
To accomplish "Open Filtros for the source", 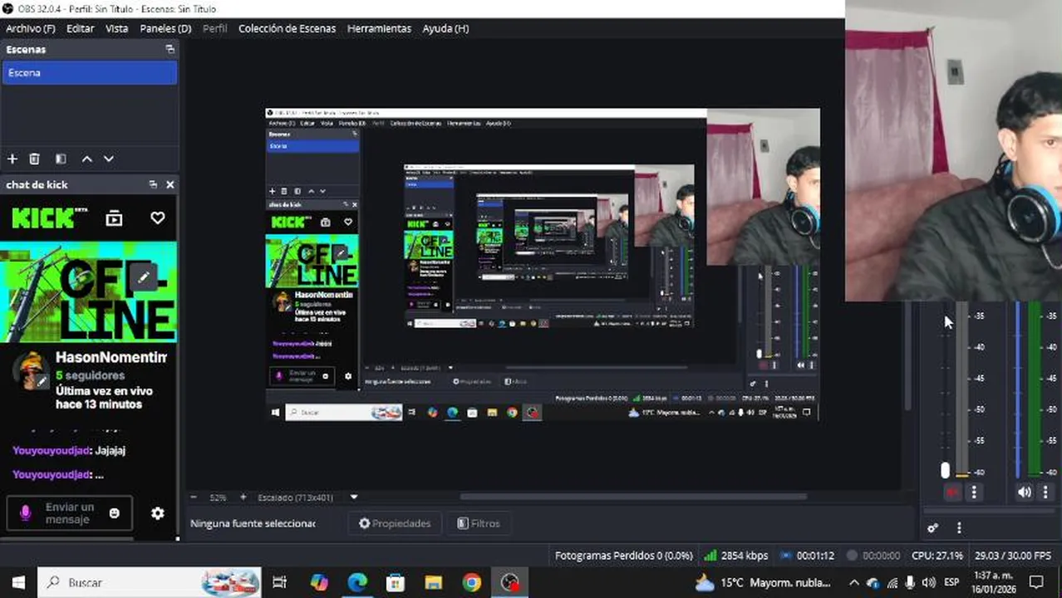I will 479,523.
